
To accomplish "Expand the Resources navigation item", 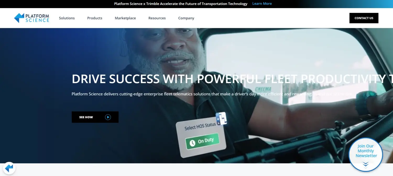I will point(157,18).
